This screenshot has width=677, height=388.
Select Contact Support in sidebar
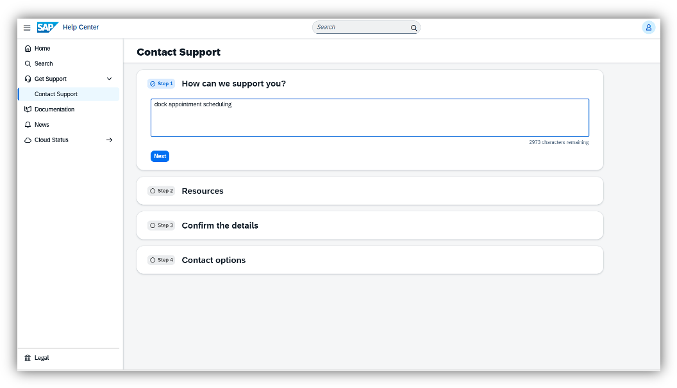tap(56, 94)
